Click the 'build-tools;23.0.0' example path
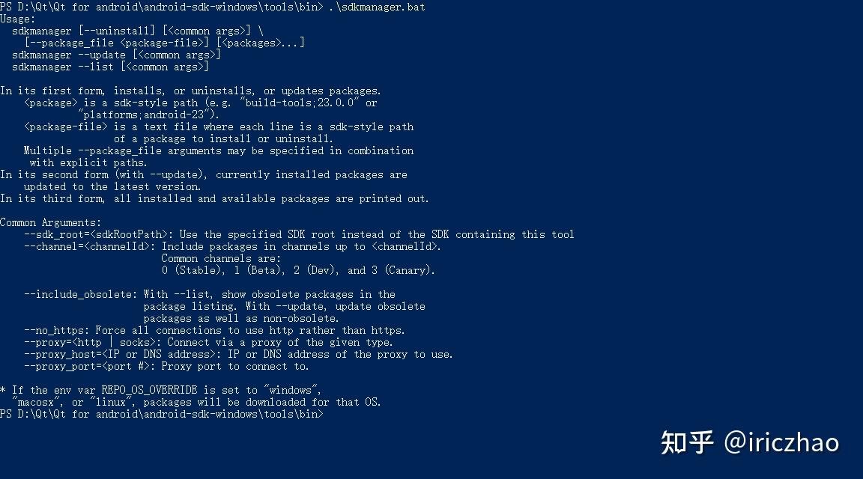The image size is (863, 479). (x=300, y=103)
